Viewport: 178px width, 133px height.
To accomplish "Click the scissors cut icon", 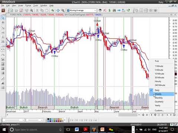I will tap(37, 10).
